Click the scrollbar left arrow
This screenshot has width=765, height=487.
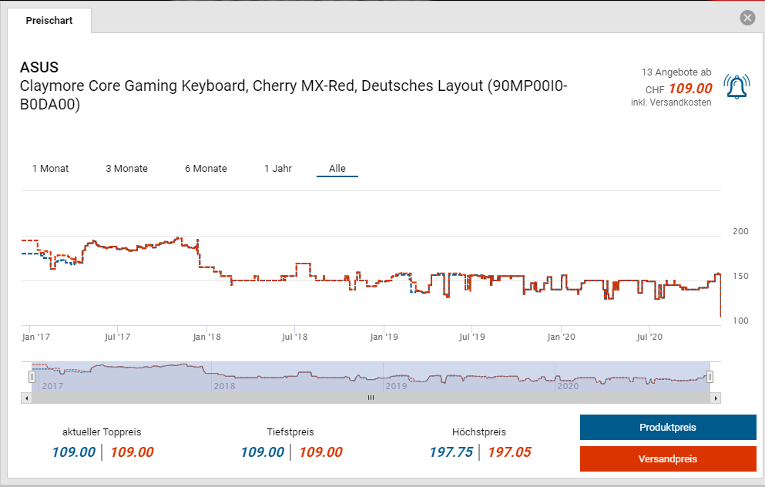click(27, 398)
